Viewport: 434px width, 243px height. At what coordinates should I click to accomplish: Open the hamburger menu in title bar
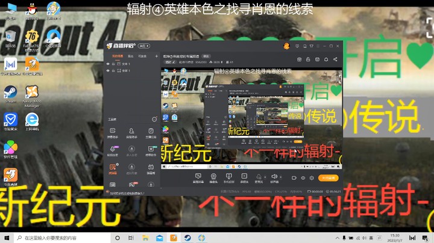tap(318, 46)
